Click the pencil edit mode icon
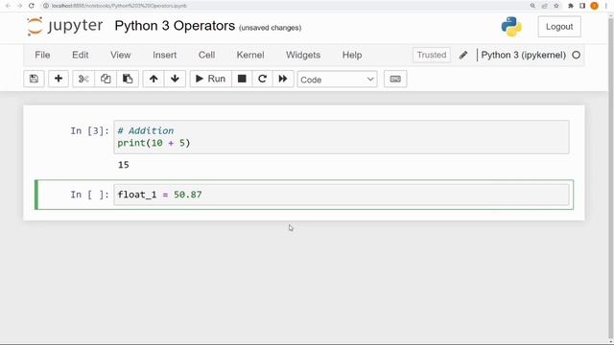Viewport: 614px width, 345px height. [463, 56]
